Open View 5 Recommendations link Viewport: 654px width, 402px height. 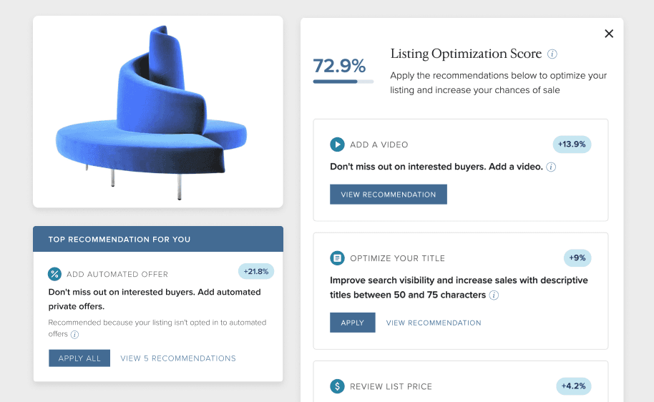tap(178, 358)
